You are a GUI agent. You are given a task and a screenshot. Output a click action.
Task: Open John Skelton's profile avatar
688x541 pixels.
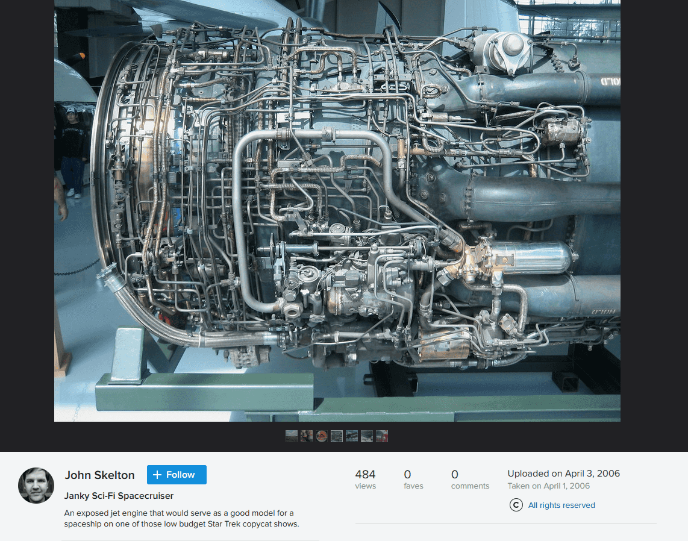[x=36, y=485]
